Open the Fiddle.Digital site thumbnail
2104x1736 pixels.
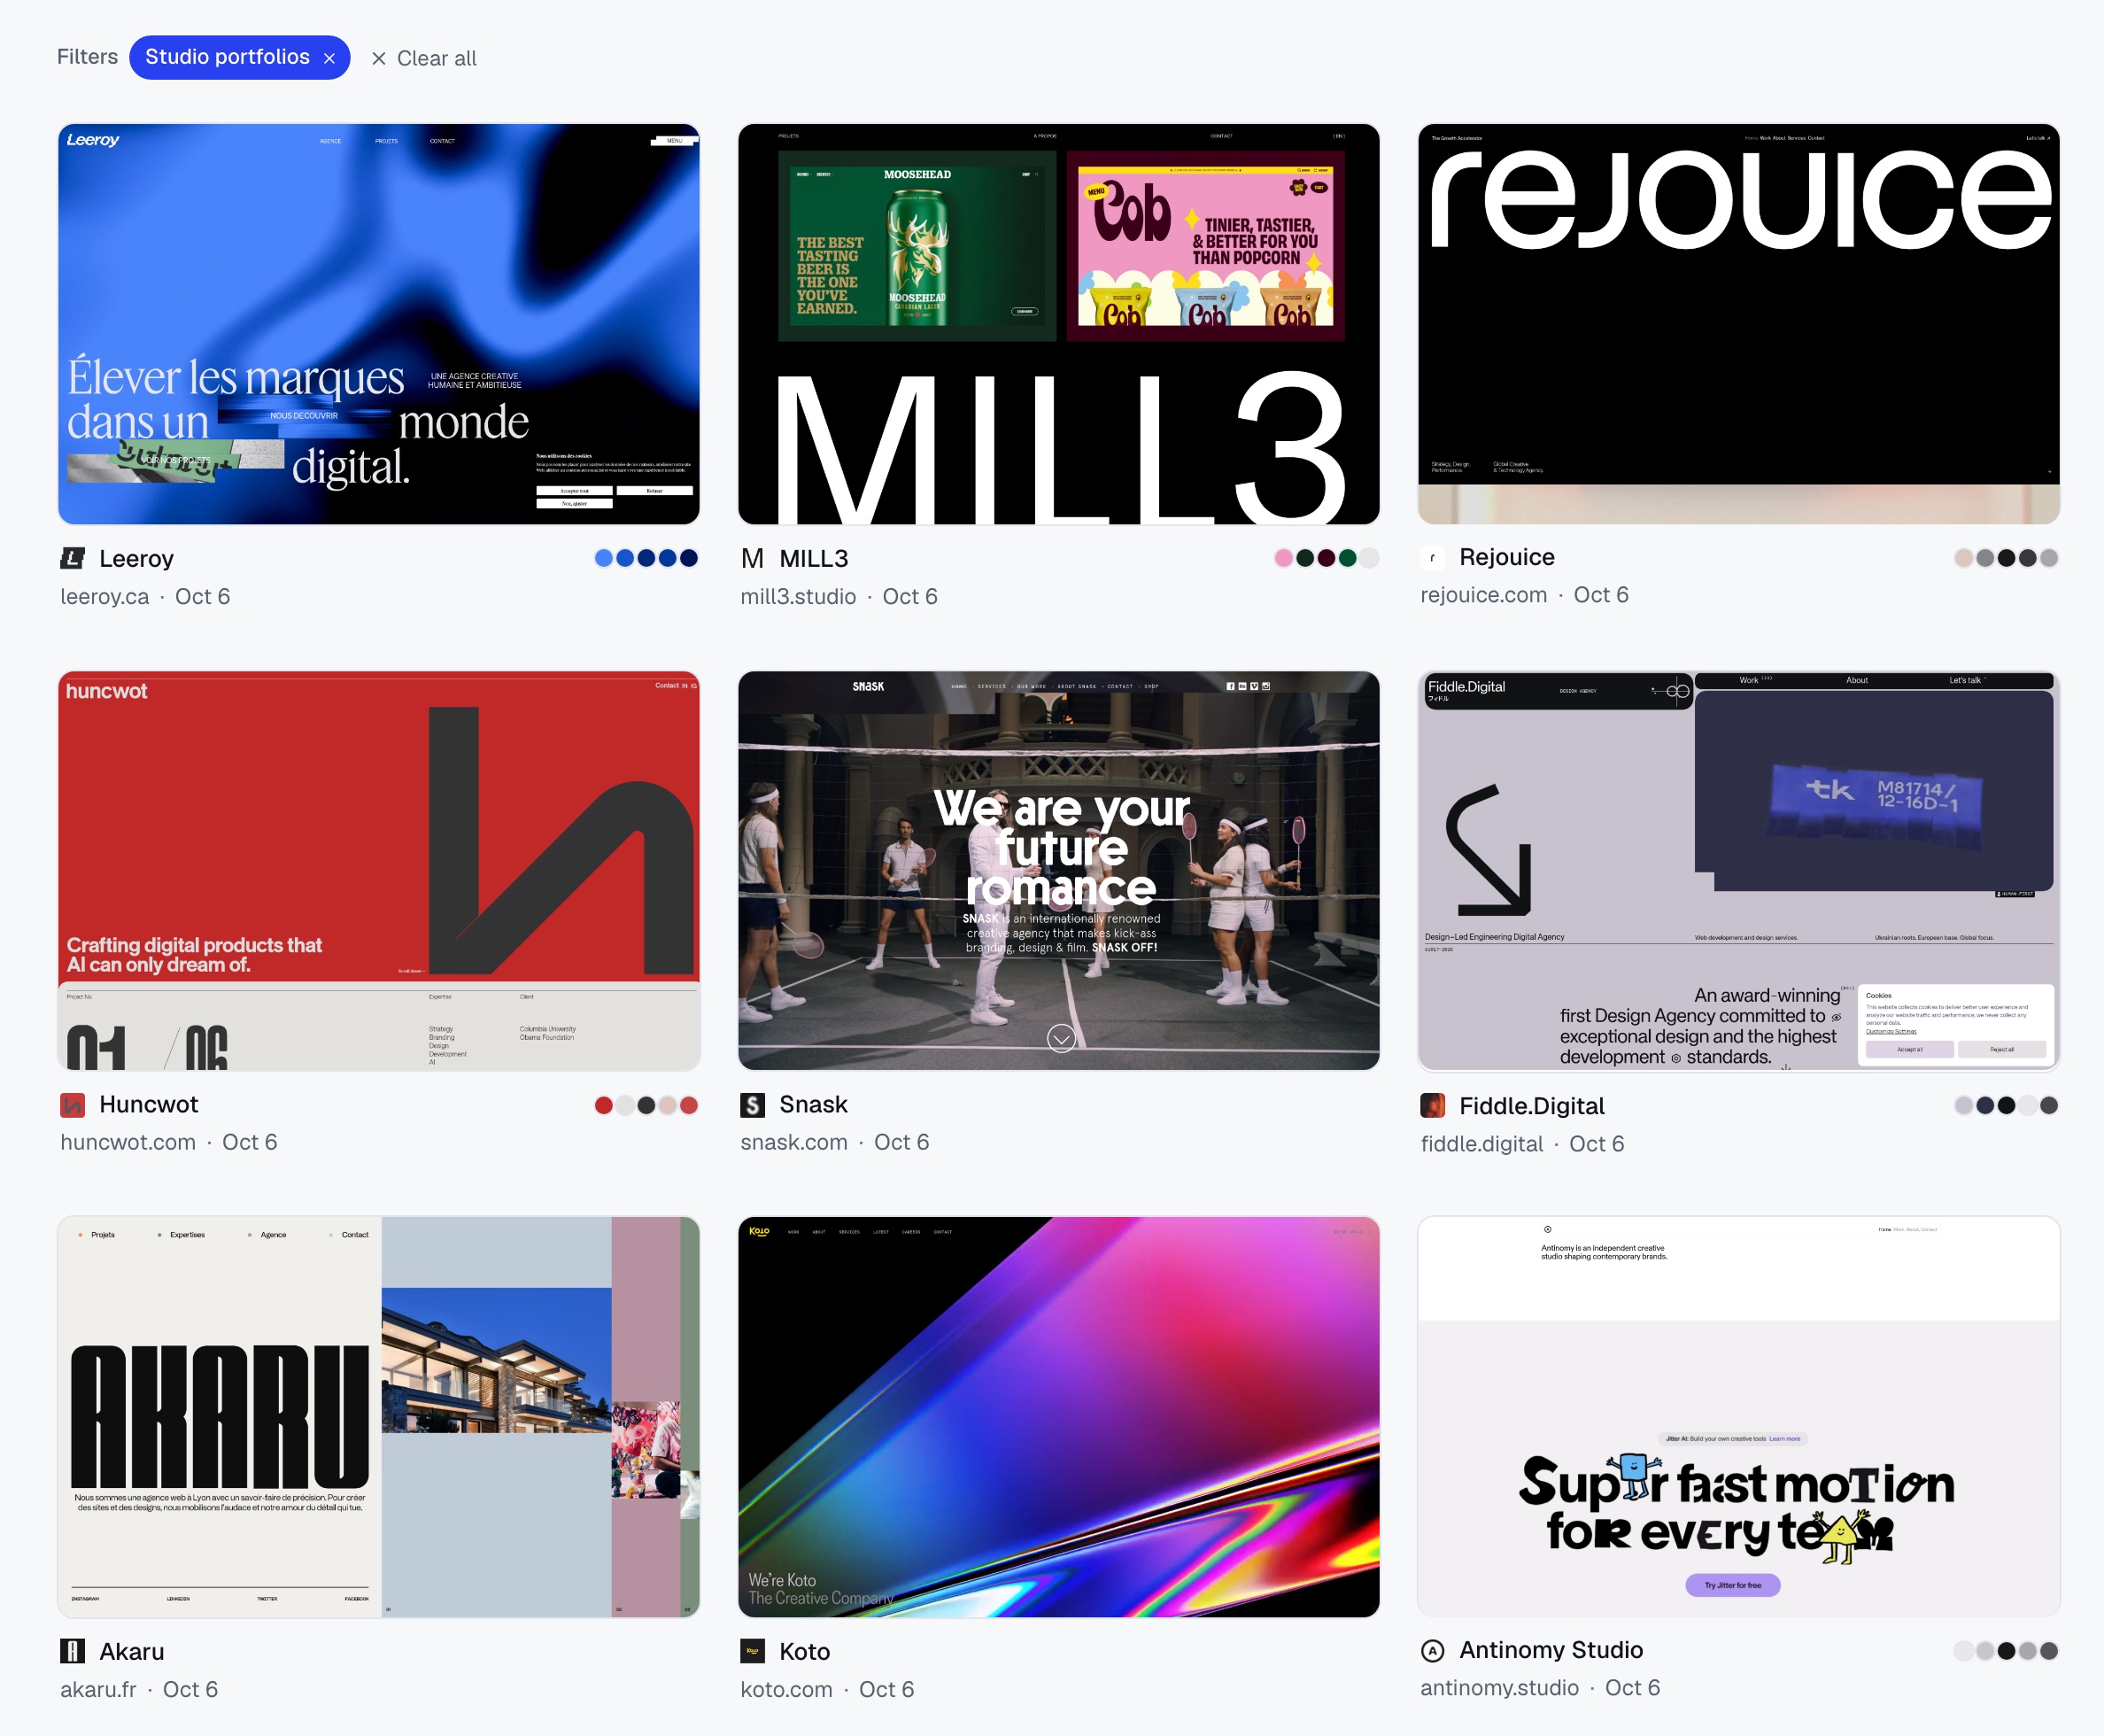[x=1738, y=870]
